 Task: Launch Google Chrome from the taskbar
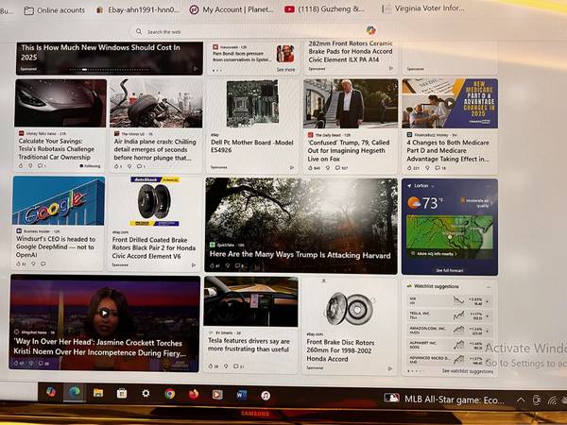click(169, 393)
